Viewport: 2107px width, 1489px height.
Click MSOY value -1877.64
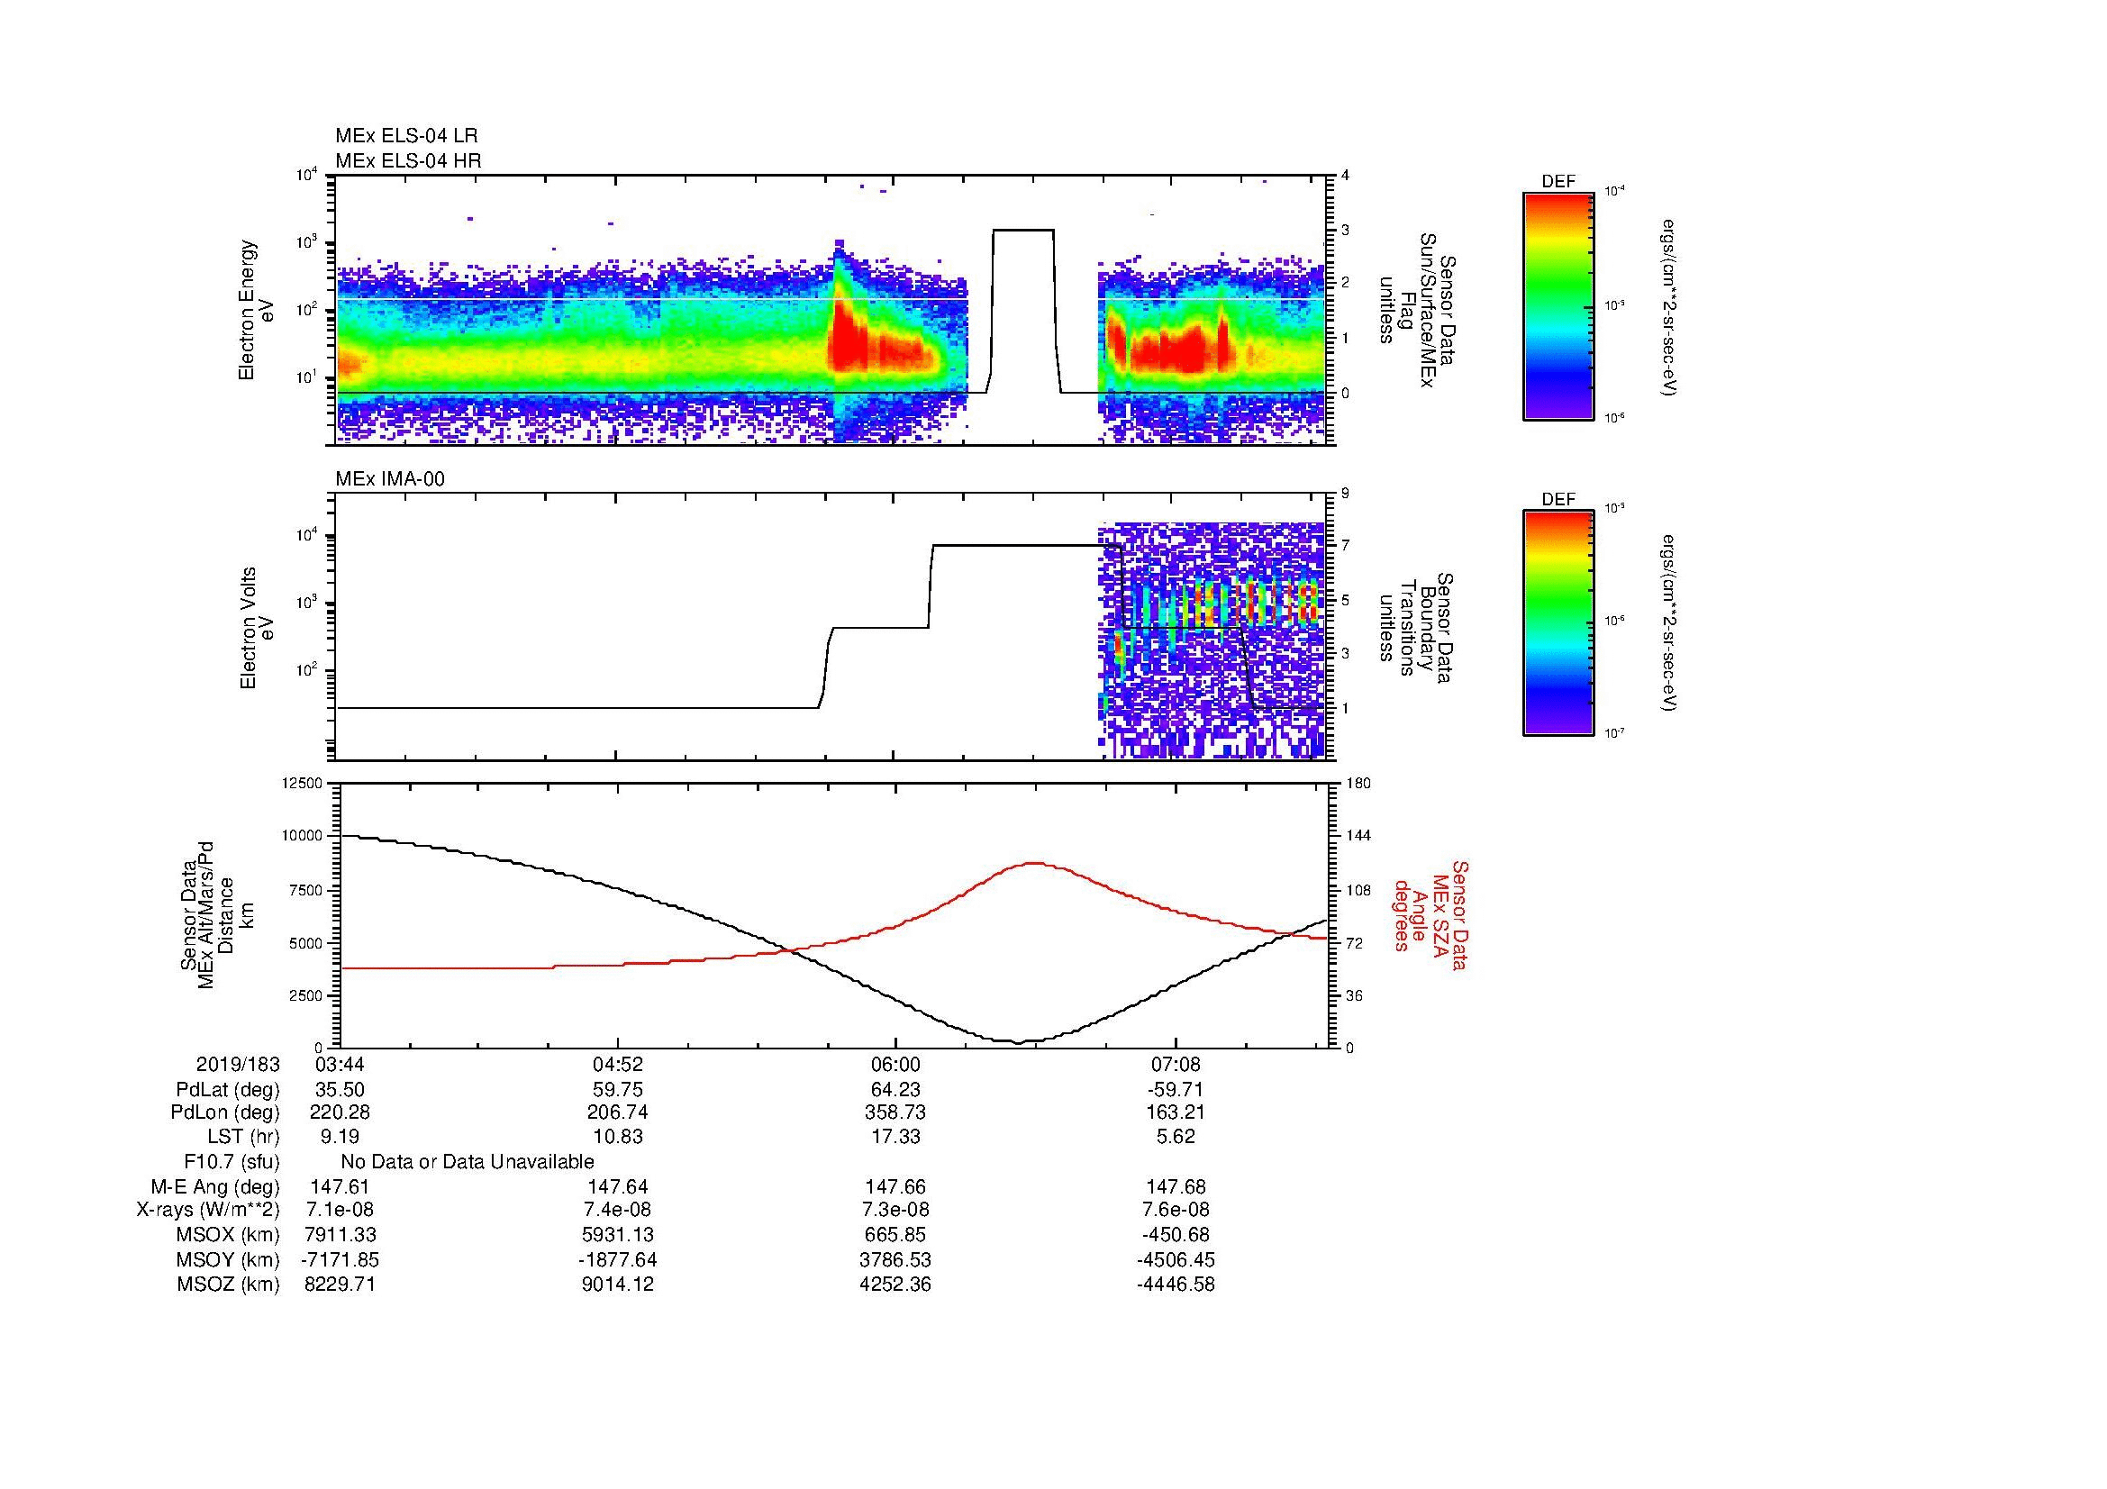(x=619, y=1259)
